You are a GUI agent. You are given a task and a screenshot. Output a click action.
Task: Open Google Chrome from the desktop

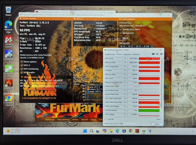(x=9, y=100)
